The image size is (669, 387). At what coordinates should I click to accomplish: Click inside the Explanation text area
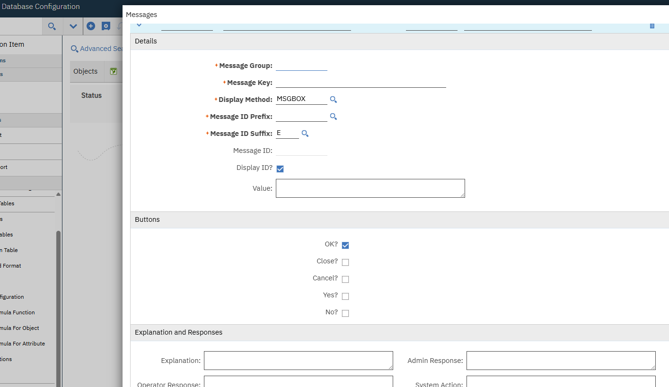point(298,360)
